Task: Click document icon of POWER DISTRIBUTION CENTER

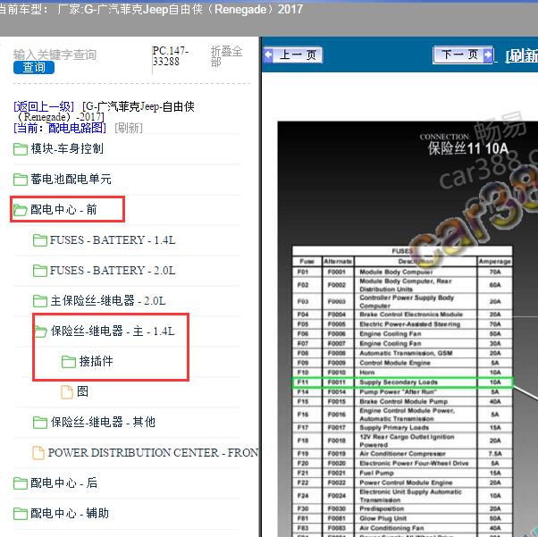Action: tap(38, 453)
